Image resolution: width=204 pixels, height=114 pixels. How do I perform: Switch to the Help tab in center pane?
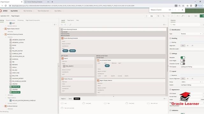click(x=77, y=20)
